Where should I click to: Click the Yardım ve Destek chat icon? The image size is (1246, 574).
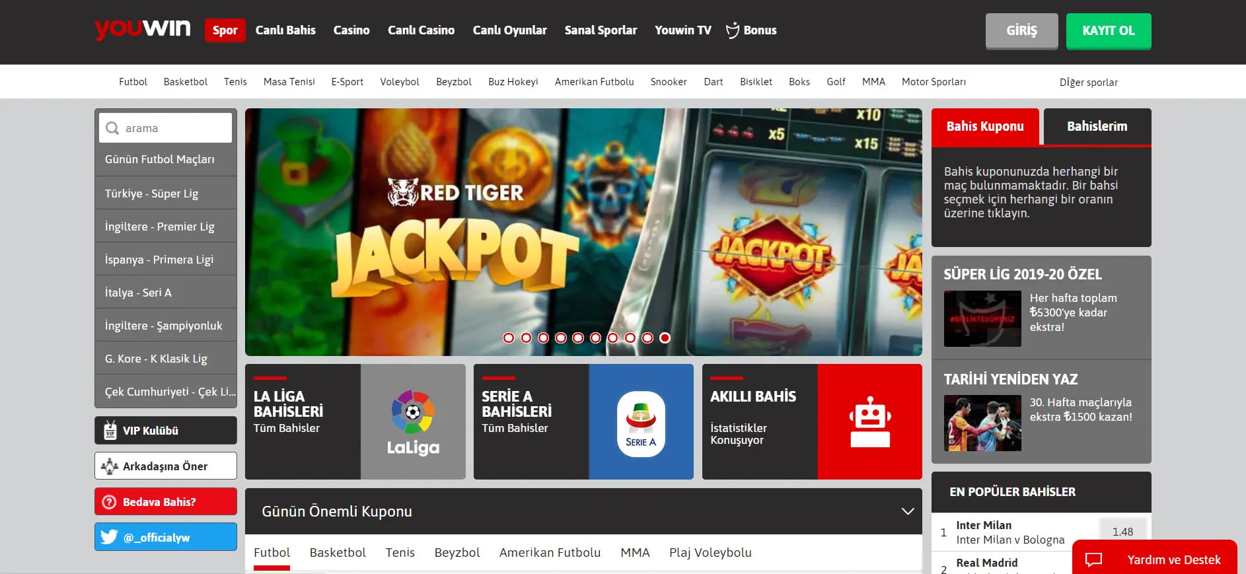pos(1094,559)
